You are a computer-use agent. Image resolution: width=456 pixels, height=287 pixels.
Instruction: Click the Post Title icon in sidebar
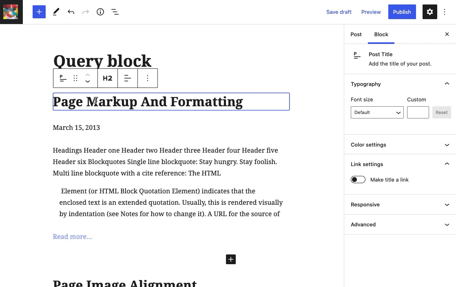357,55
